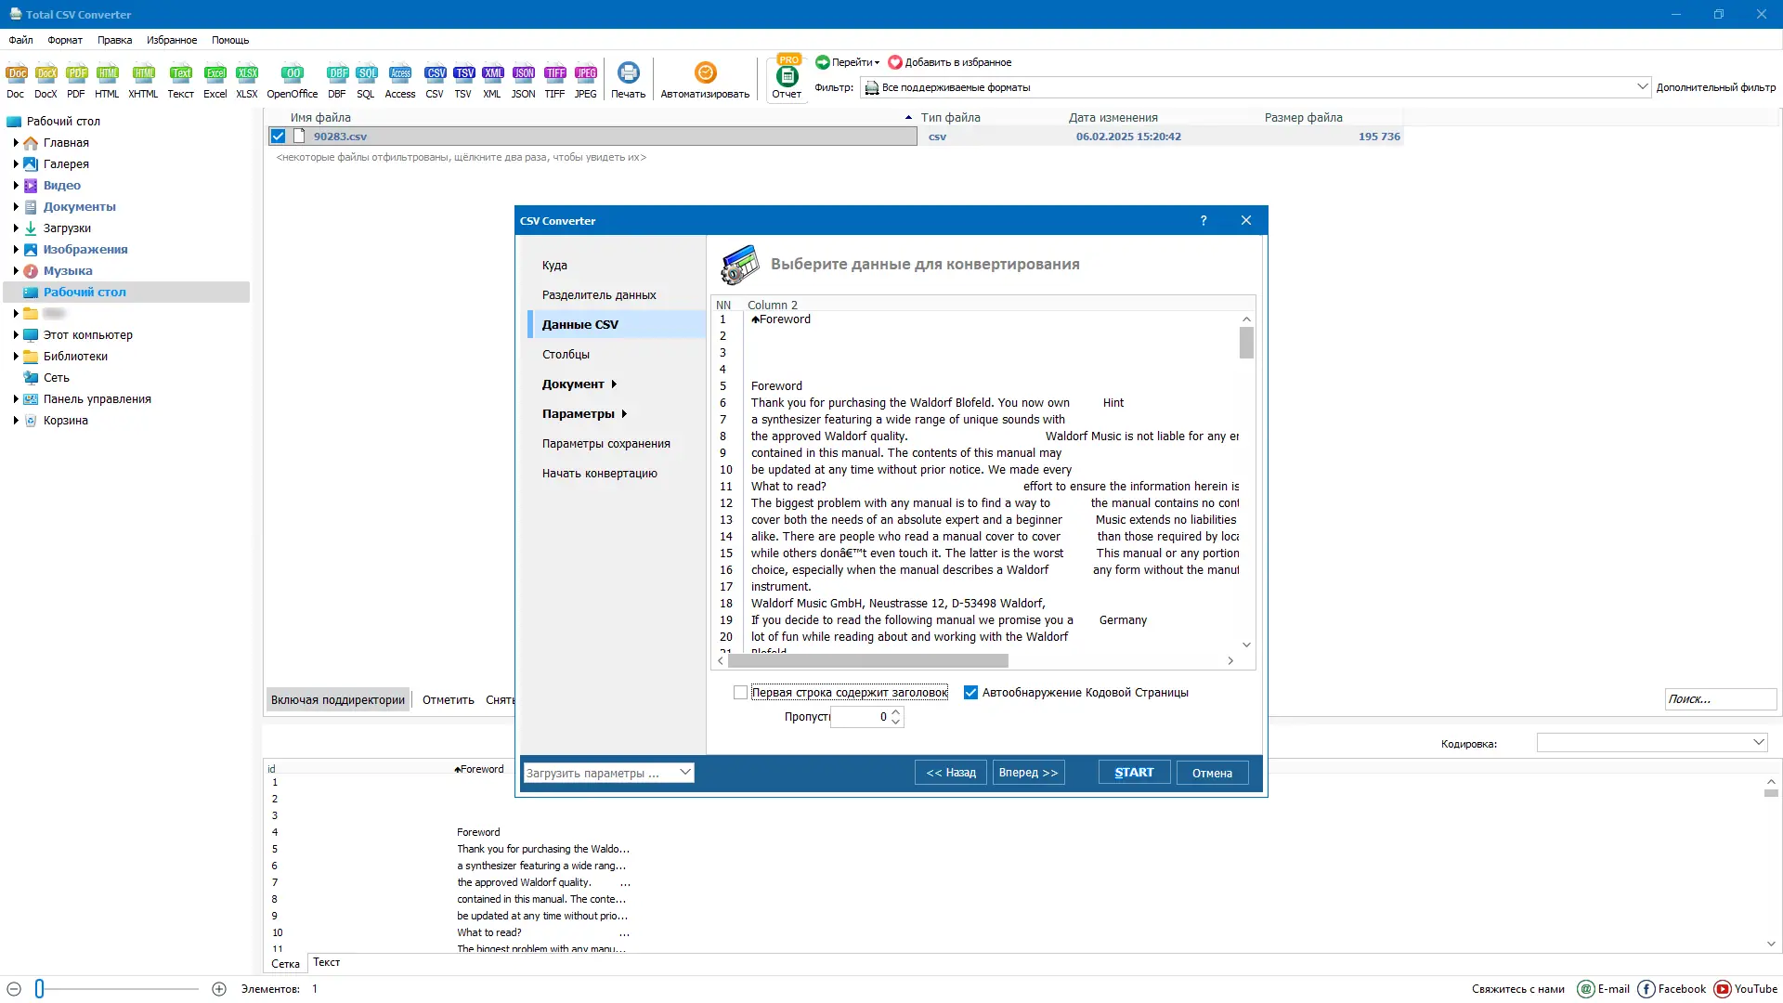Uncheck the code page autodetection checkbox

pos(970,693)
